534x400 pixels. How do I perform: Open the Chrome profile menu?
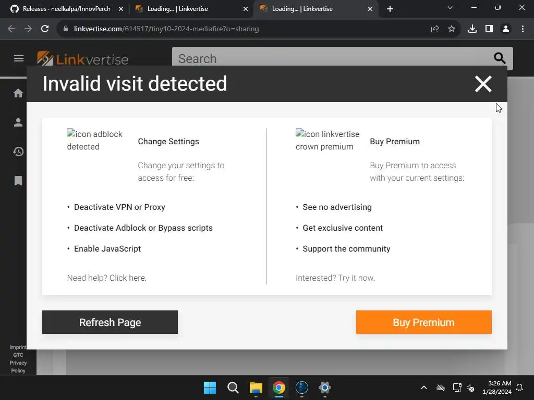pyautogui.click(x=506, y=29)
